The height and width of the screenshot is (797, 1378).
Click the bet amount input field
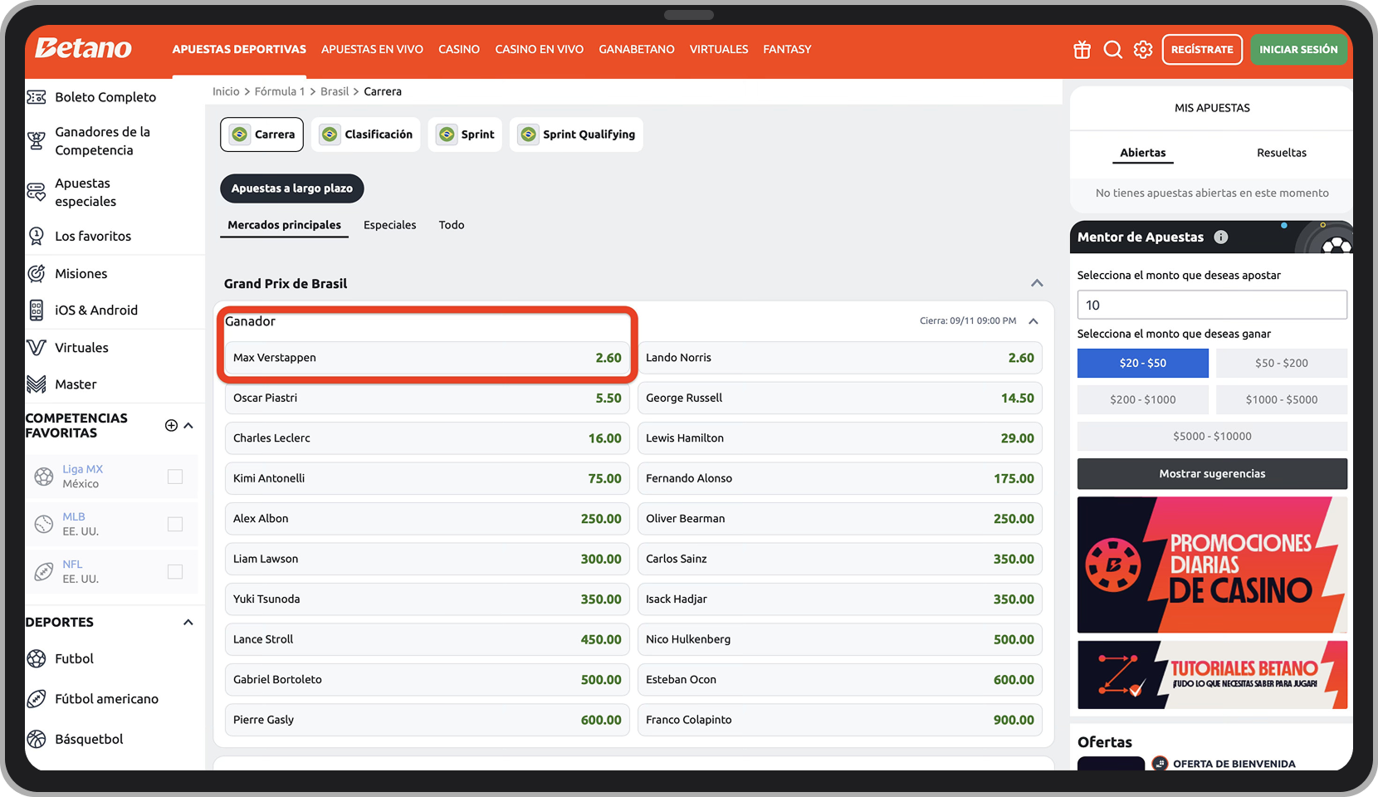pyautogui.click(x=1211, y=305)
